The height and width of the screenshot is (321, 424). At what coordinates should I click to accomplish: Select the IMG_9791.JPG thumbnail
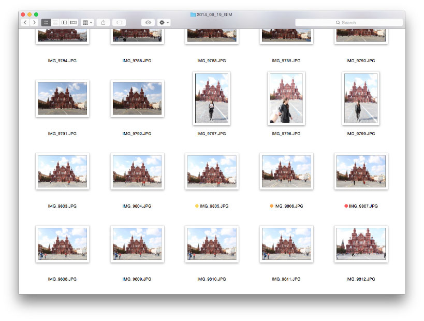(x=62, y=98)
